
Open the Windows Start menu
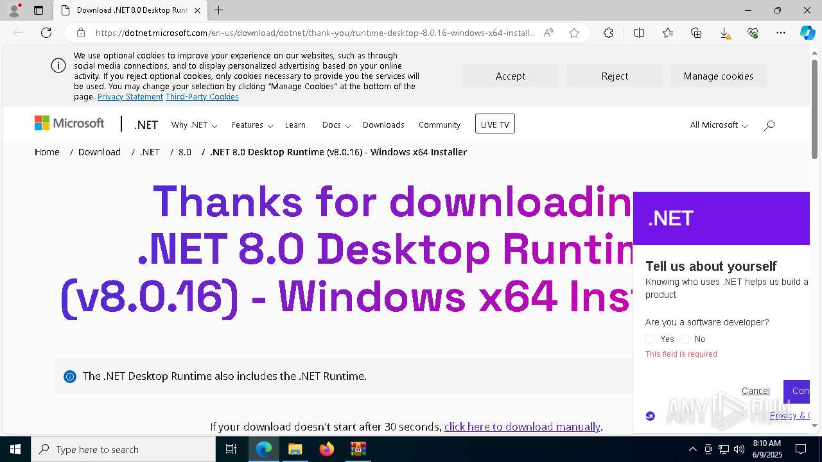[x=15, y=449]
